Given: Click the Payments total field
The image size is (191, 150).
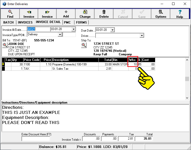Looking at the screenshot, I should [109, 139].
